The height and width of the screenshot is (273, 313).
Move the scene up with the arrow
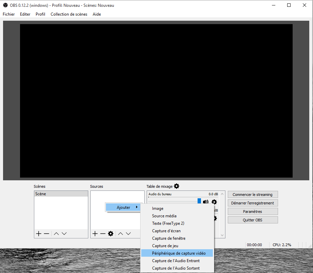(x=56, y=234)
